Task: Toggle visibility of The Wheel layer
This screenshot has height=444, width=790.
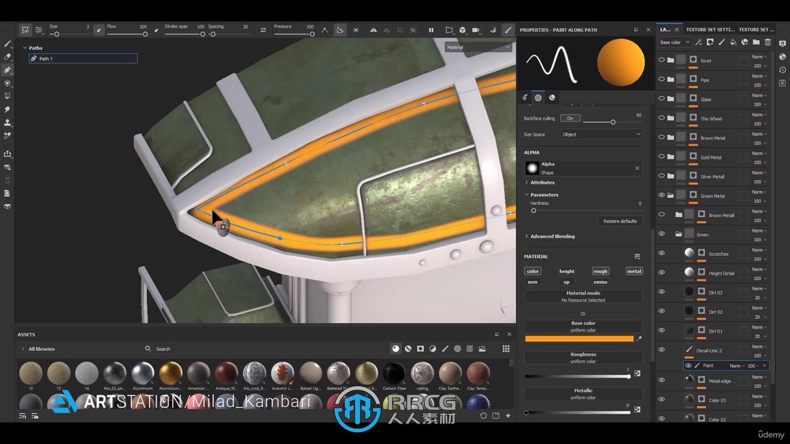Action: (662, 118)
